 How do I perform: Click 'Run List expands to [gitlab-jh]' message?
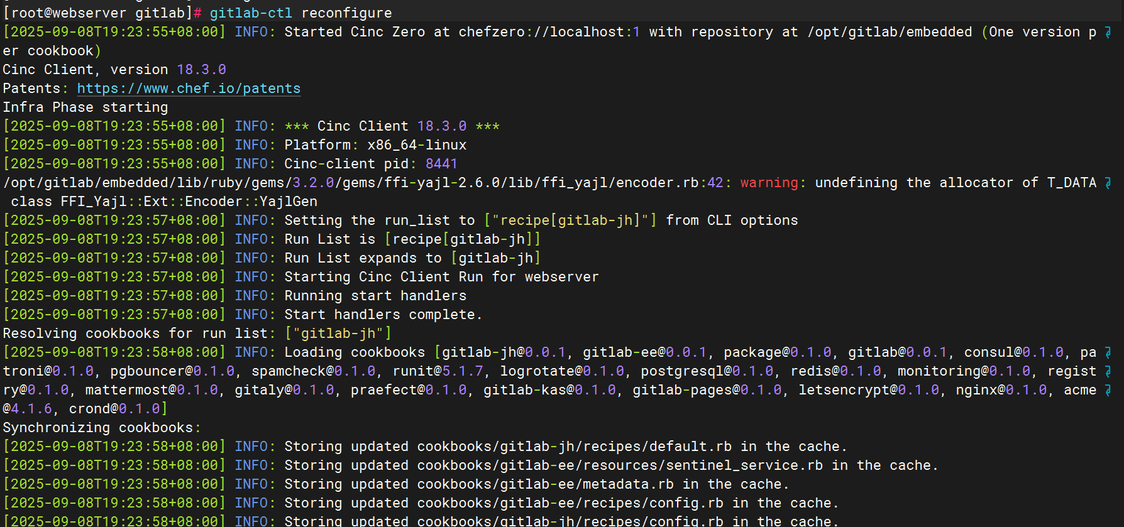(x=412, y=258)
